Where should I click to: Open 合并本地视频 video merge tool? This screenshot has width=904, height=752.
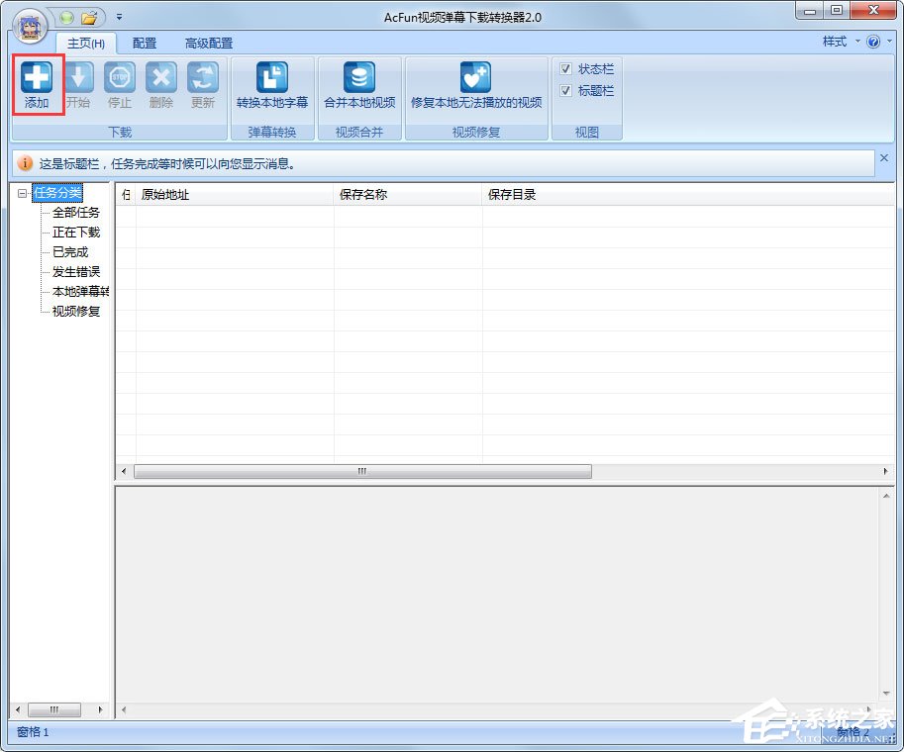point(359,85)
